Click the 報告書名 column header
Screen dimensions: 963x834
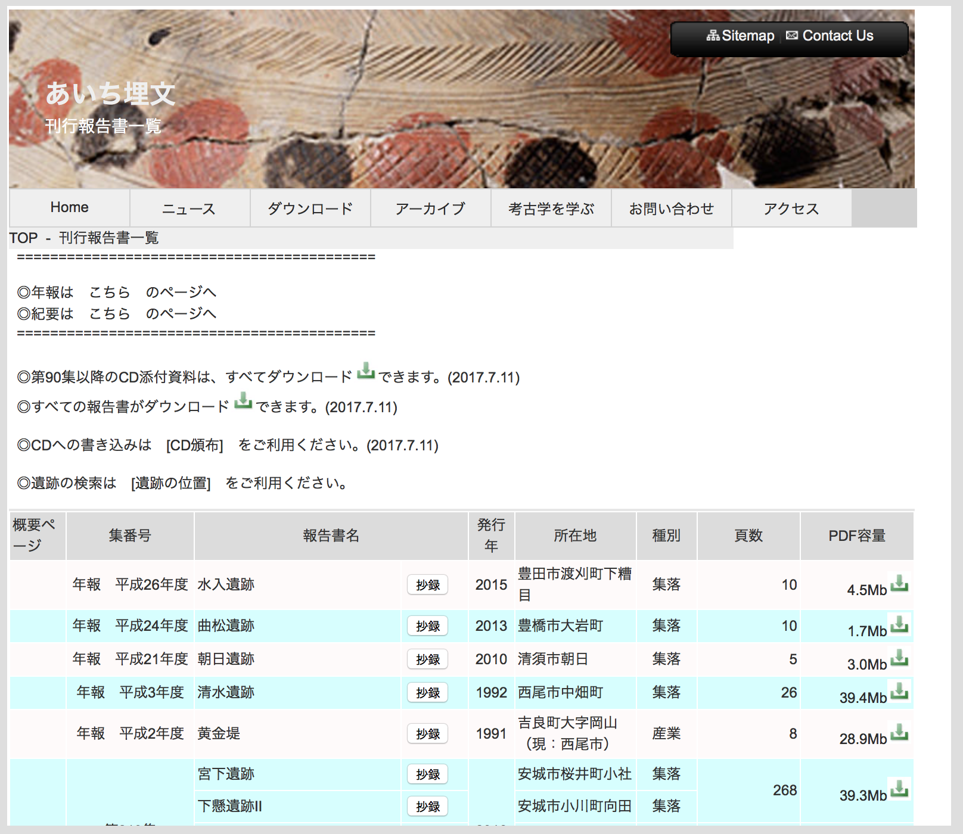tap(331, 536)
